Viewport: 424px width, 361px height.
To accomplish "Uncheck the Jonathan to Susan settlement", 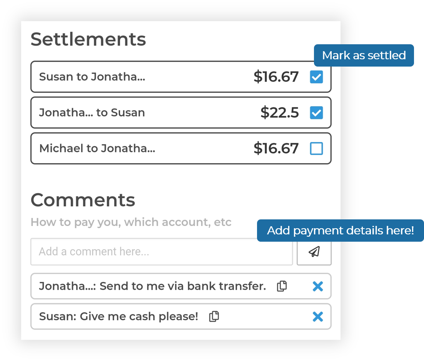I will point(316,112).
